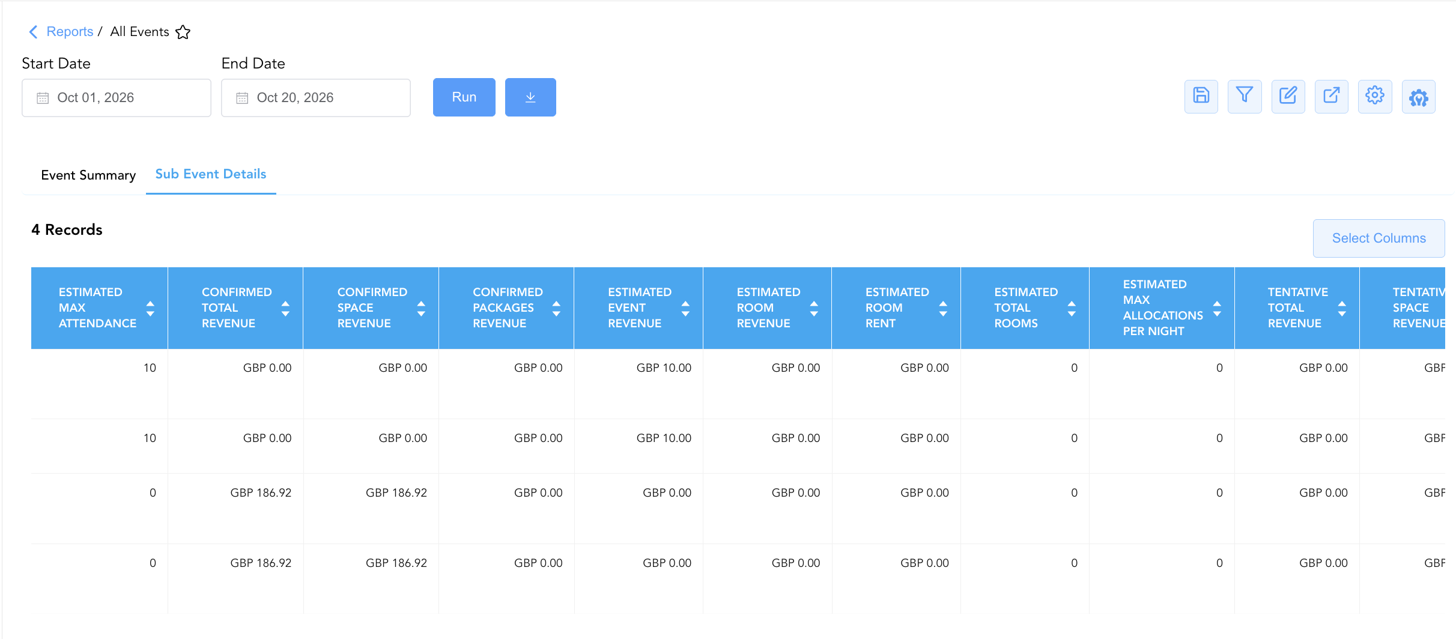The image size is (1456, 639).
Task: Sort by Confirmed Total Revenue column
Action: (285, 308)
